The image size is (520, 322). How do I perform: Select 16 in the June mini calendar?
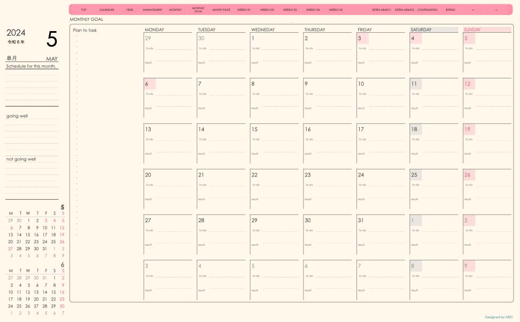[x=62, y=292]
